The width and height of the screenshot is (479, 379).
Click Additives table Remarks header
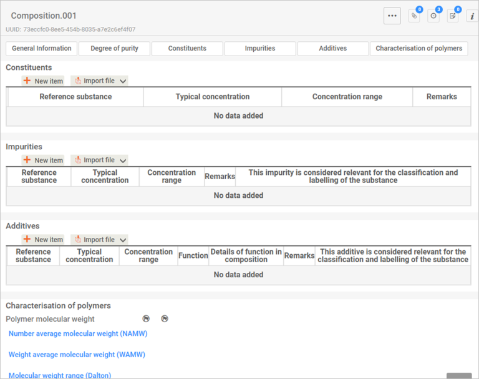click(299, 256)
